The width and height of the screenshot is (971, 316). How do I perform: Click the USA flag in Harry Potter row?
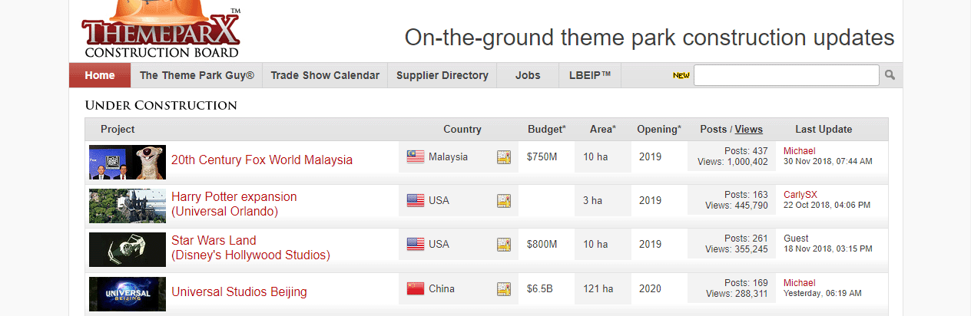coord(416,200)
